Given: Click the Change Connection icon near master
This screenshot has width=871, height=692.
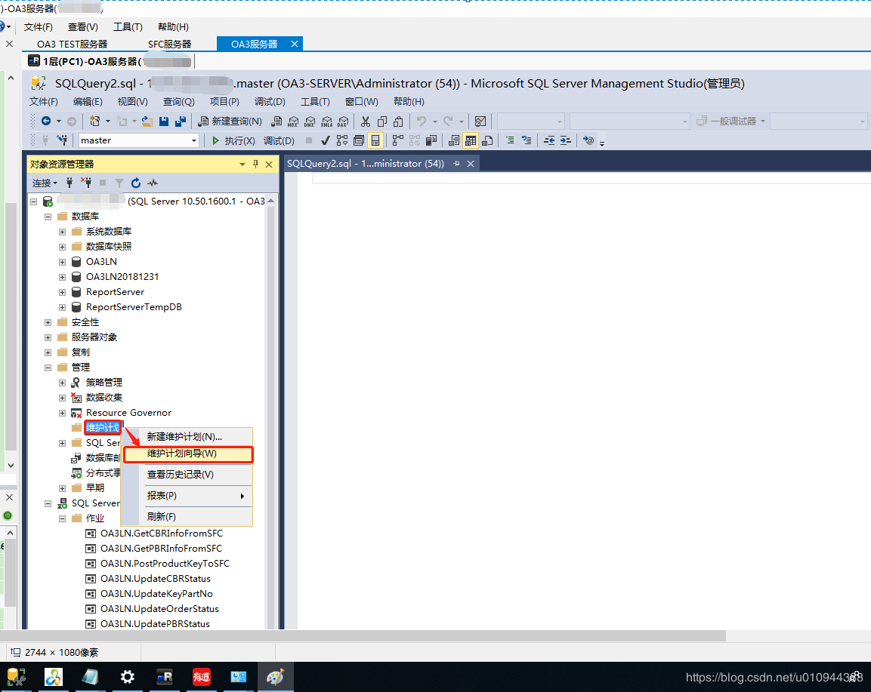Looking at the screenshot, I should pos(62,140).
